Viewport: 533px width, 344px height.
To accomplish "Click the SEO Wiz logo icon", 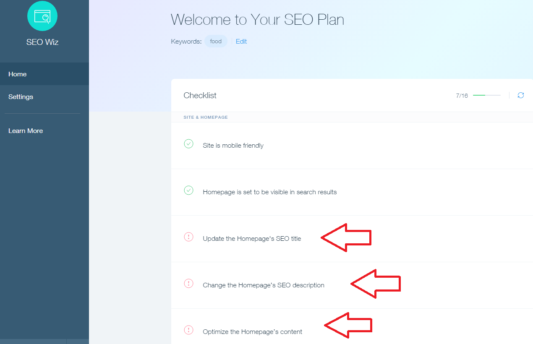I will coord(42,16).
